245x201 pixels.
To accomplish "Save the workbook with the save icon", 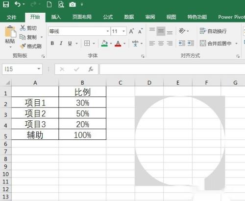I will (x=6, y=4).
